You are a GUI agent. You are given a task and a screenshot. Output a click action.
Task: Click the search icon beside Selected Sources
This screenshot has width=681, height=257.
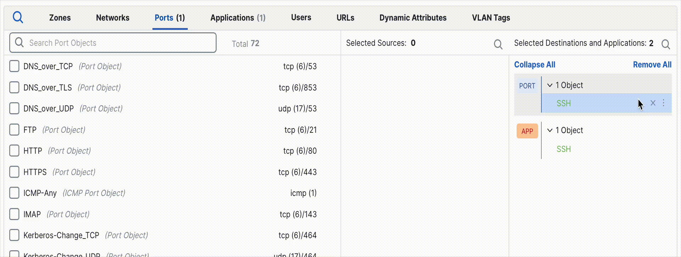pyautogui.click(x=498, y=44)
